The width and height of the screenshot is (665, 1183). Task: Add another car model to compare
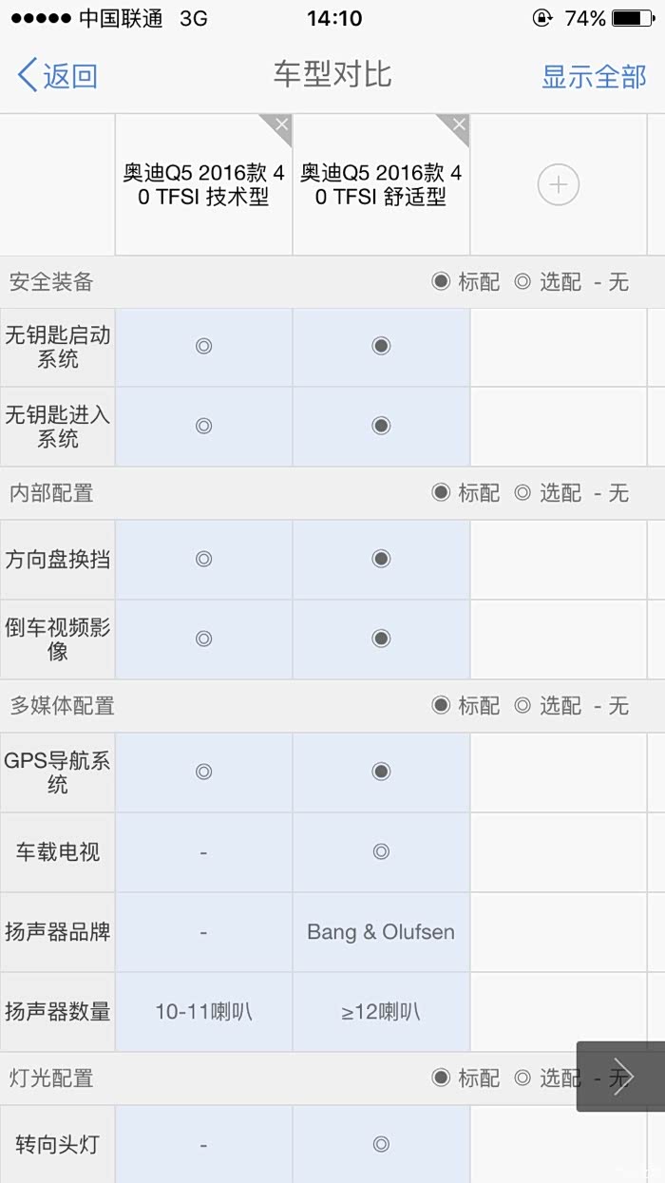click(558, 184)
